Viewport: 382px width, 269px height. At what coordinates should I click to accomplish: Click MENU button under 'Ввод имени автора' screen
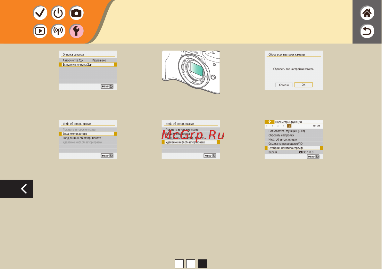pyautogui.click(x=107, y=156)
